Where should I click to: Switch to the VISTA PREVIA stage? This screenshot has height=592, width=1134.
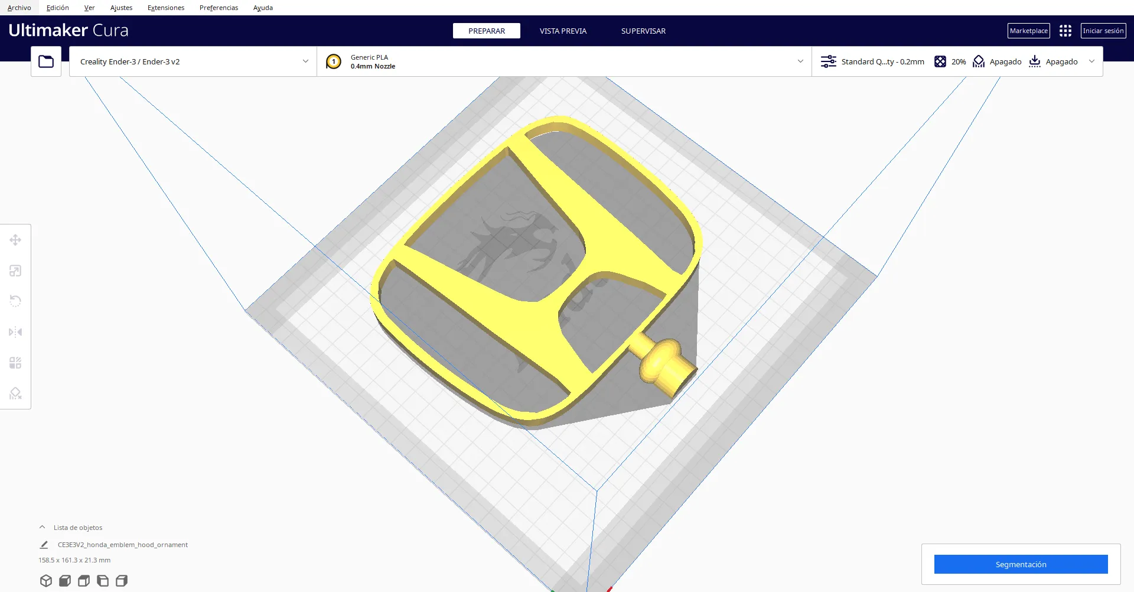click(x=563, y=31)
